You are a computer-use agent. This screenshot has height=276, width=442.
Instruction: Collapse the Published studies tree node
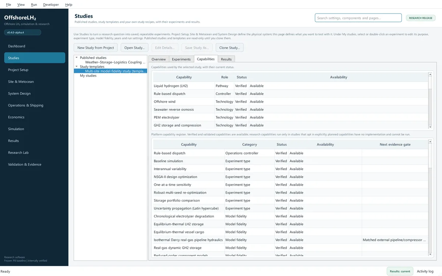pyautogui.click(x=77, y=57)
